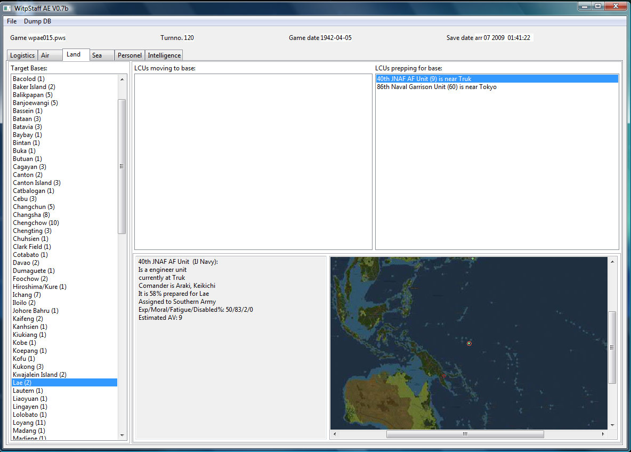631x452 pixels.
Task: Open the Sea tab
Action: click(97, 55)
